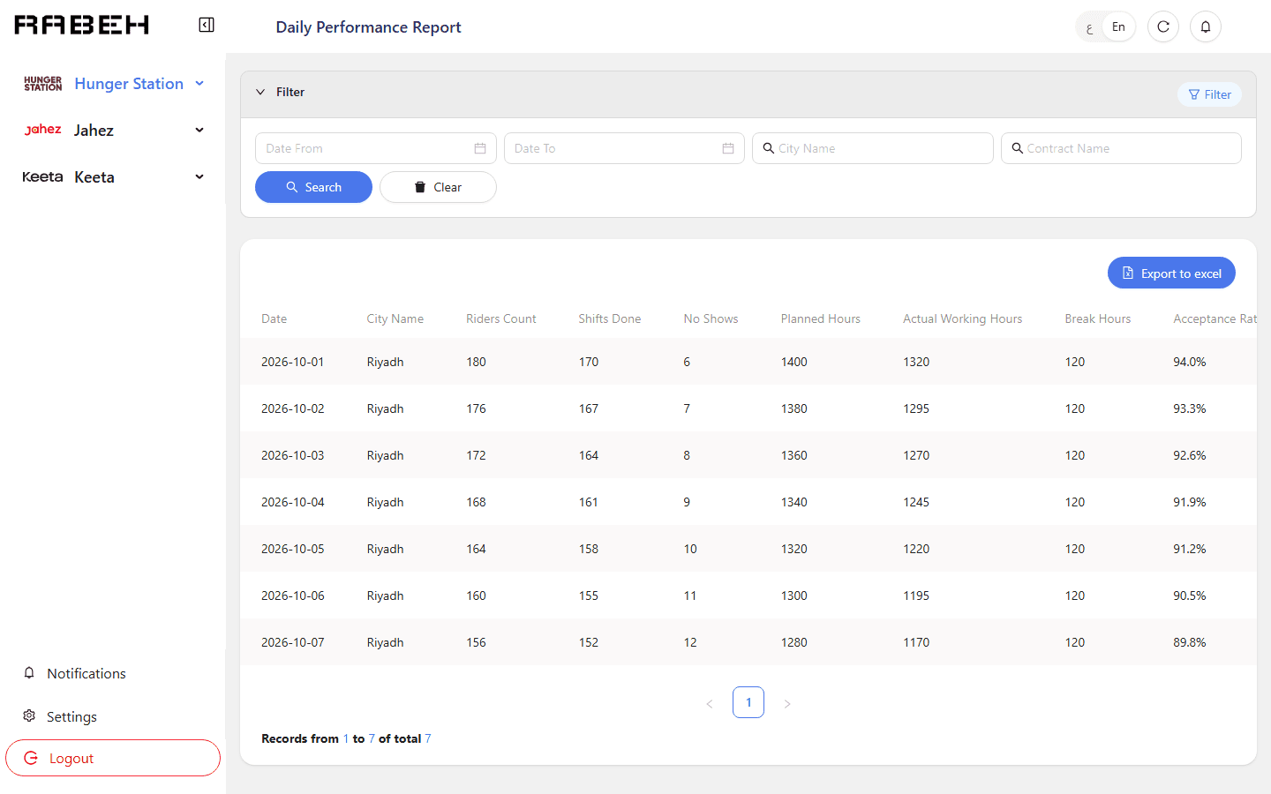1271x794 pixels.
Task: Select the 2026-10-07 date cell
Action: click(293, 642)
